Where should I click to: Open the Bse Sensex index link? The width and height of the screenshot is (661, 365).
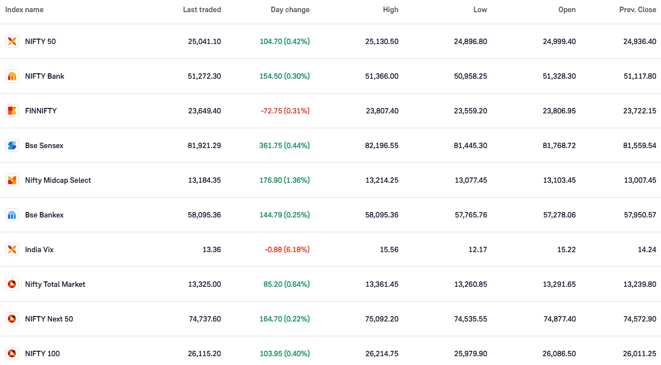coord(44,145)
